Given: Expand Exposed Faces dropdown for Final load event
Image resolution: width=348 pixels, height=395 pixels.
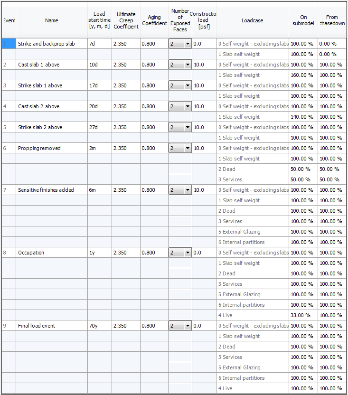Looking at the screenshot, I should tap(188, 326).
